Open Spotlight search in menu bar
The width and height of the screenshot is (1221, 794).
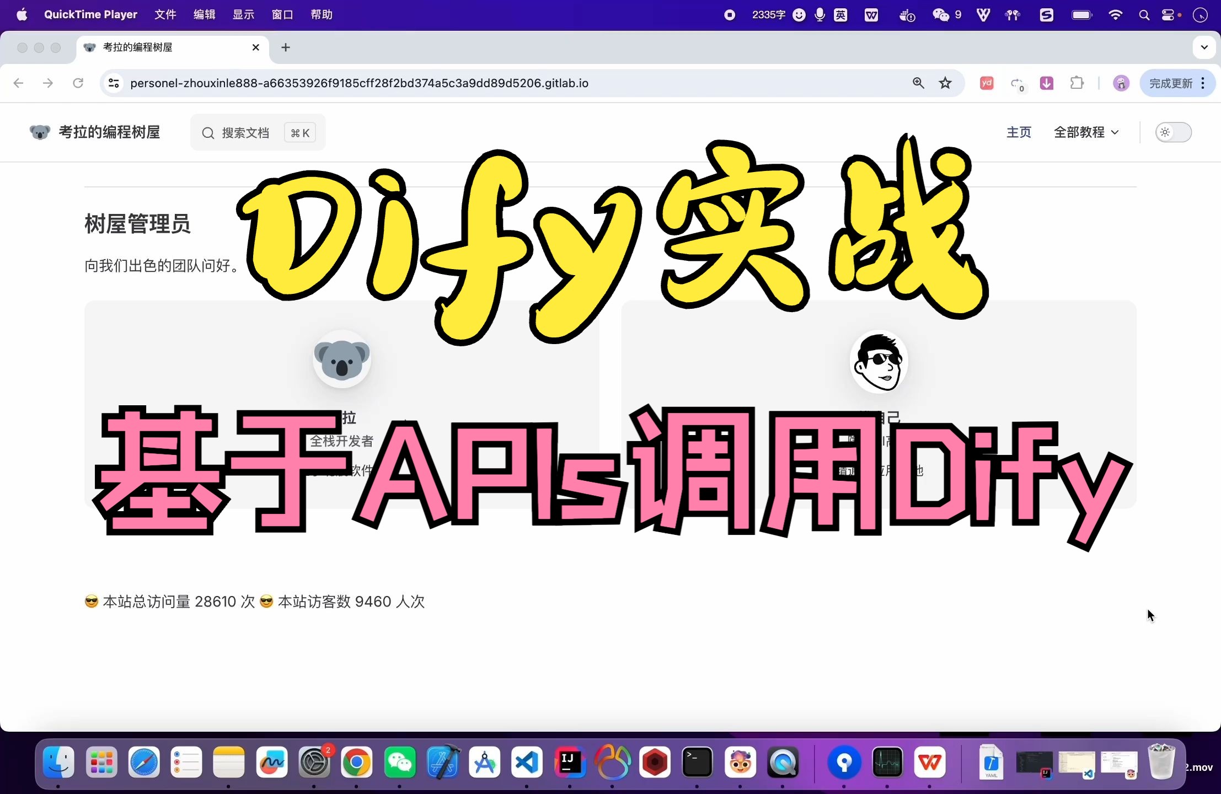[x=1144, y=15]
